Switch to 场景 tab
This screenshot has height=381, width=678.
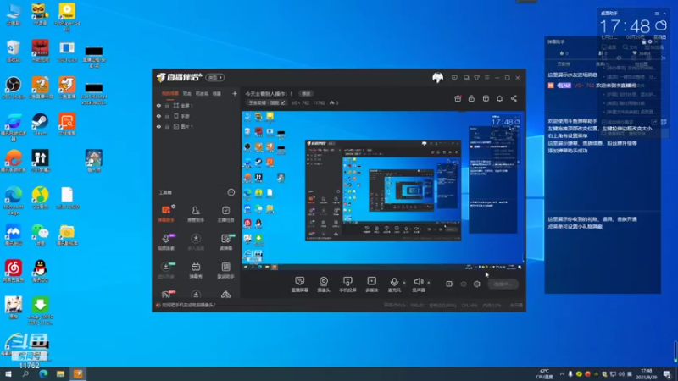pos(217,93)
